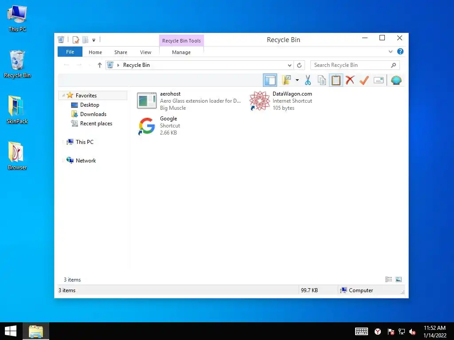Screen dimensions: 454x340
Task: Switch to Details view layout
Action: pyautogui.click(x=388, y=279)
